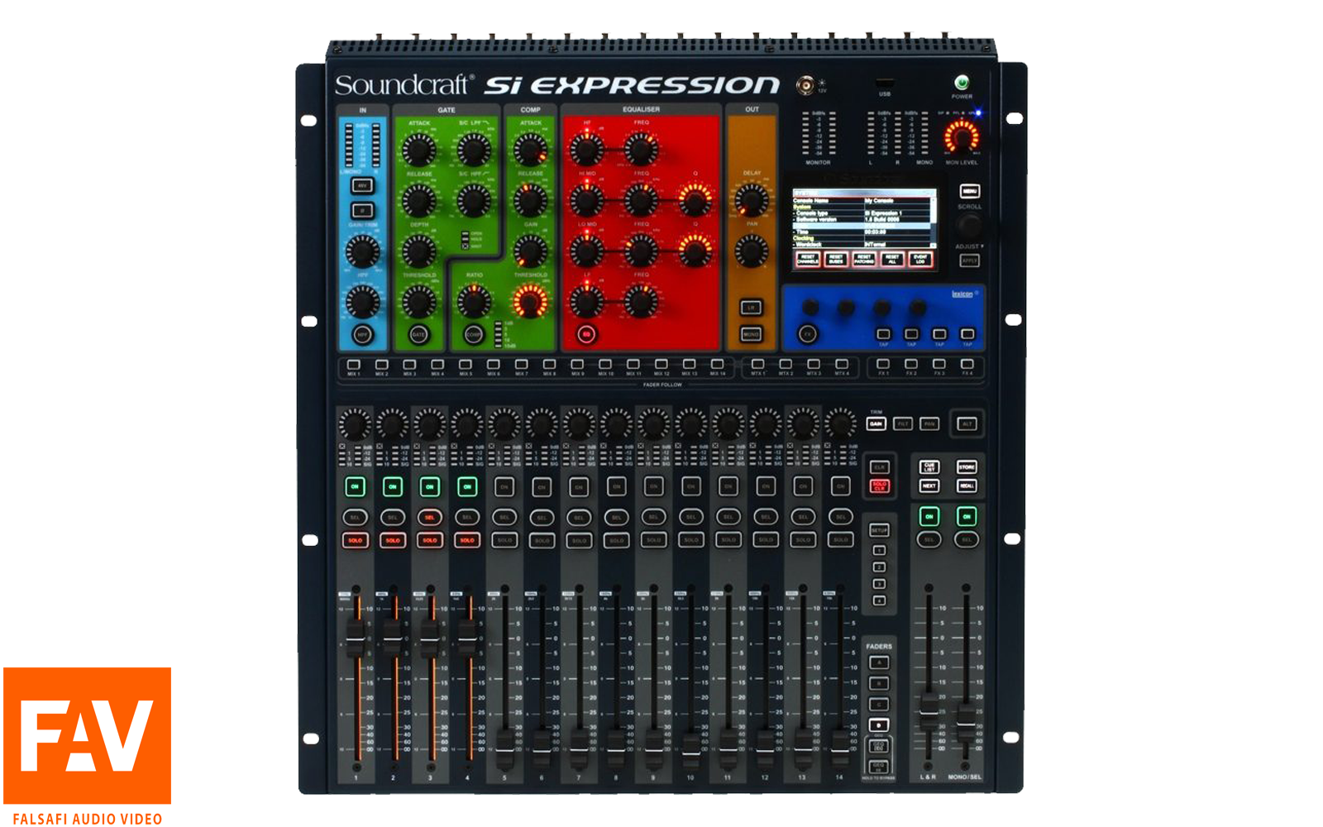The image size is (1323, 827).
Task: Tap RESET BUSES on the touchscreen
Action: 836,259
